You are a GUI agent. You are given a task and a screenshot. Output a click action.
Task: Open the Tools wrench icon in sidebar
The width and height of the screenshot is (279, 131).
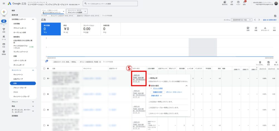tap(4, 37)
